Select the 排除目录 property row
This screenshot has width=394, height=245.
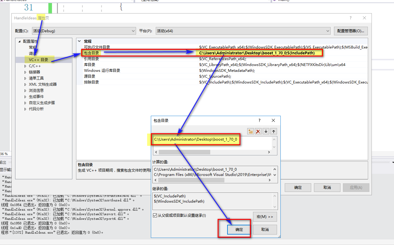[x=222, y=82]
